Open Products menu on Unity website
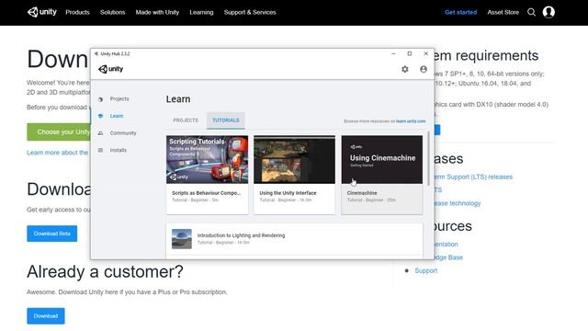588x331 pixels. [77, 12]
